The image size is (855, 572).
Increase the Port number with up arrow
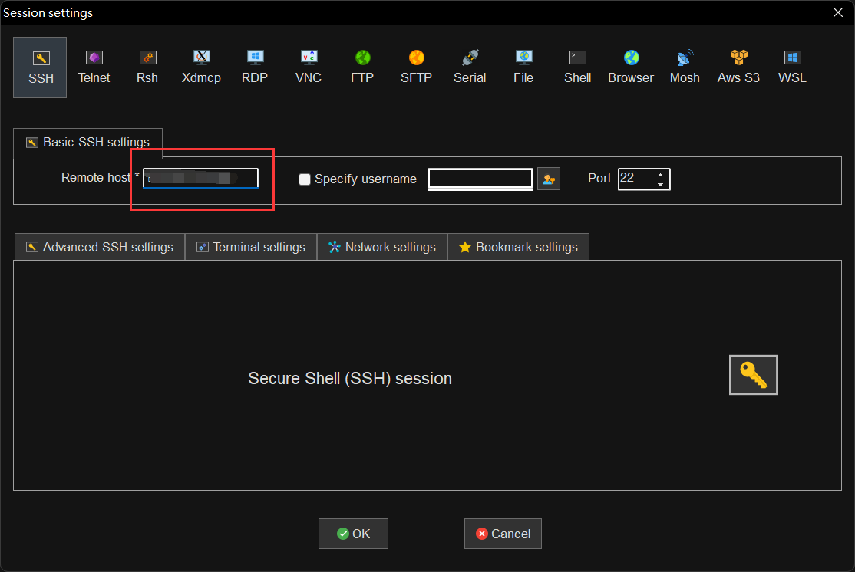[660, 175]
